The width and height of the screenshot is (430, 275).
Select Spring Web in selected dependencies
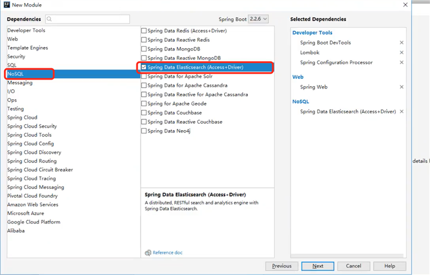tap(314, 87)
